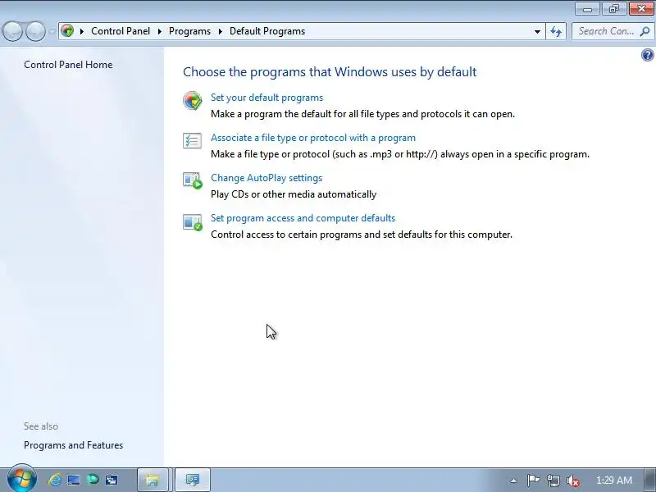This screenshot has width=656, height=492.
Task: Click the Windows Media Player taskbar icon
Action: 93,480
